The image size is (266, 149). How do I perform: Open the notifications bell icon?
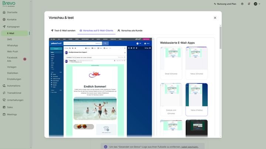pos(249,4)
